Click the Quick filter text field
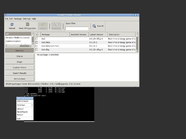 [x=77, y=28]
